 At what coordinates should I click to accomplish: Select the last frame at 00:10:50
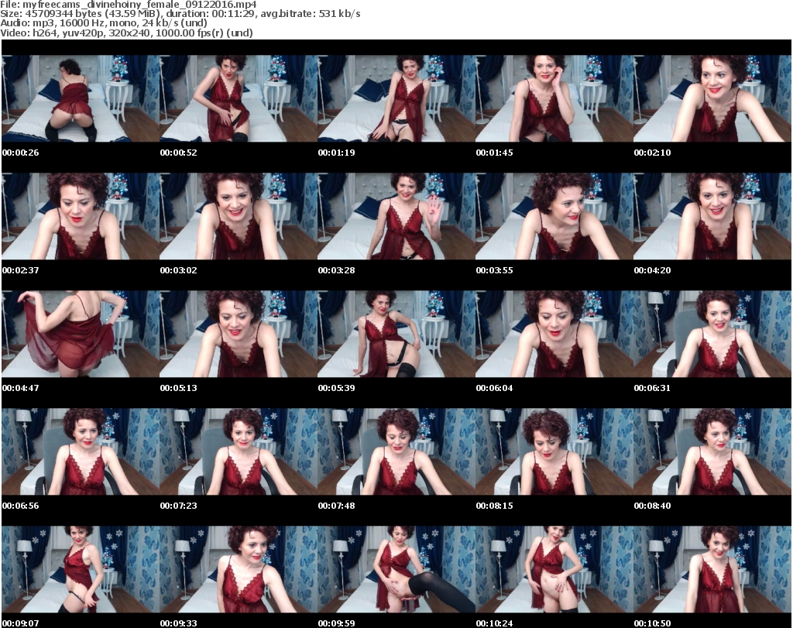[712, 569]
